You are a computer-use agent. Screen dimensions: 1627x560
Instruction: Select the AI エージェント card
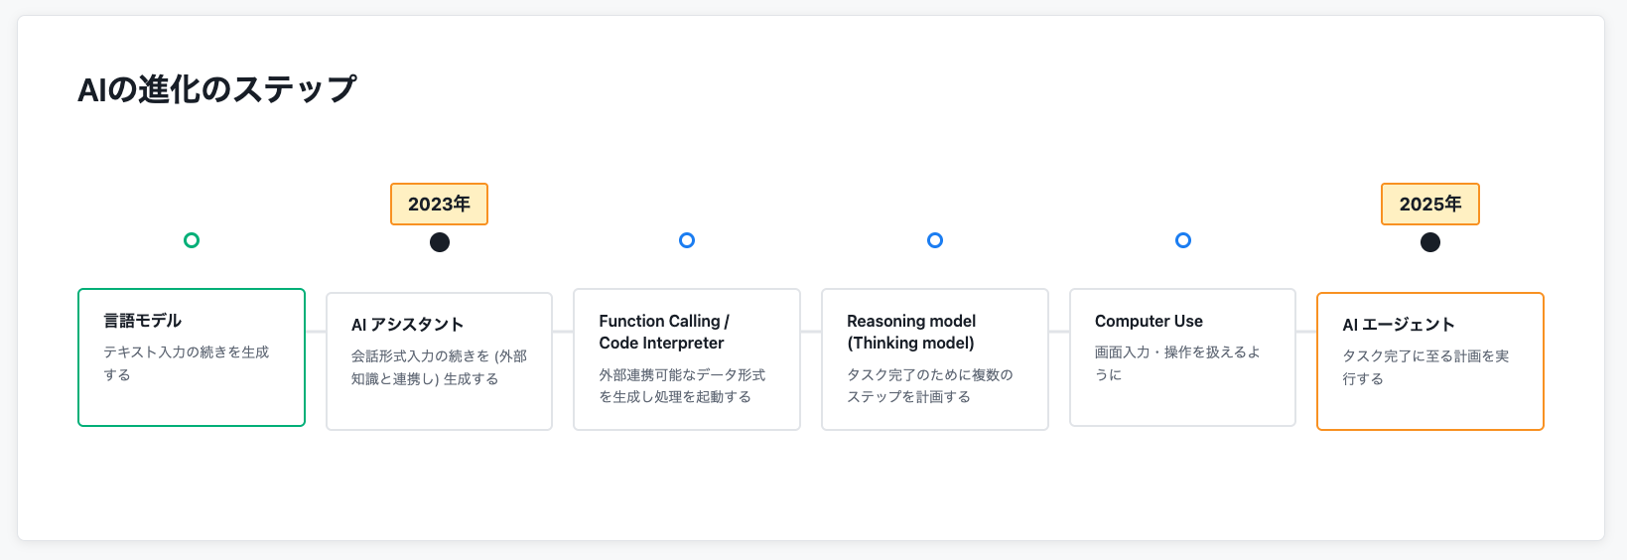pyautogui.click(x=1430, y=409)
